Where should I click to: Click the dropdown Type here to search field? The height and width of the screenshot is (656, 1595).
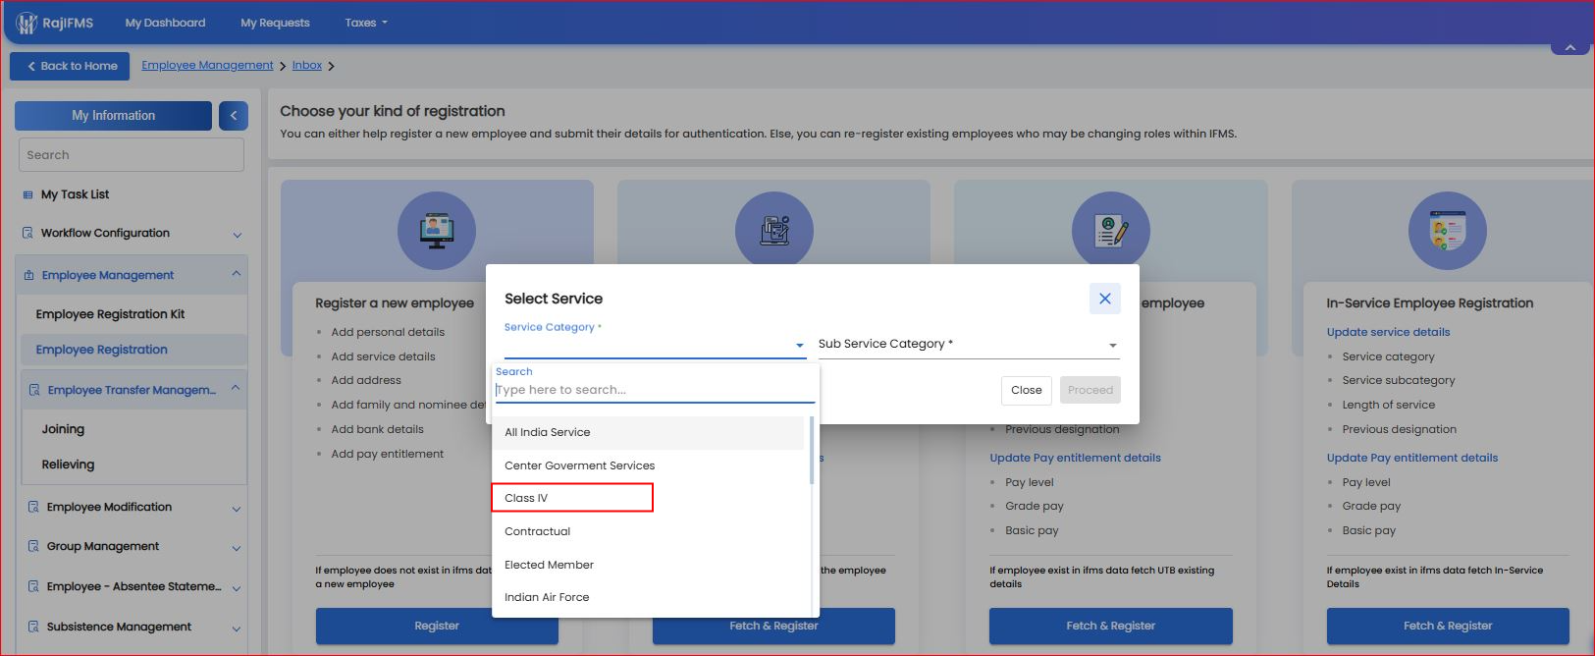(x=655, y=390)
